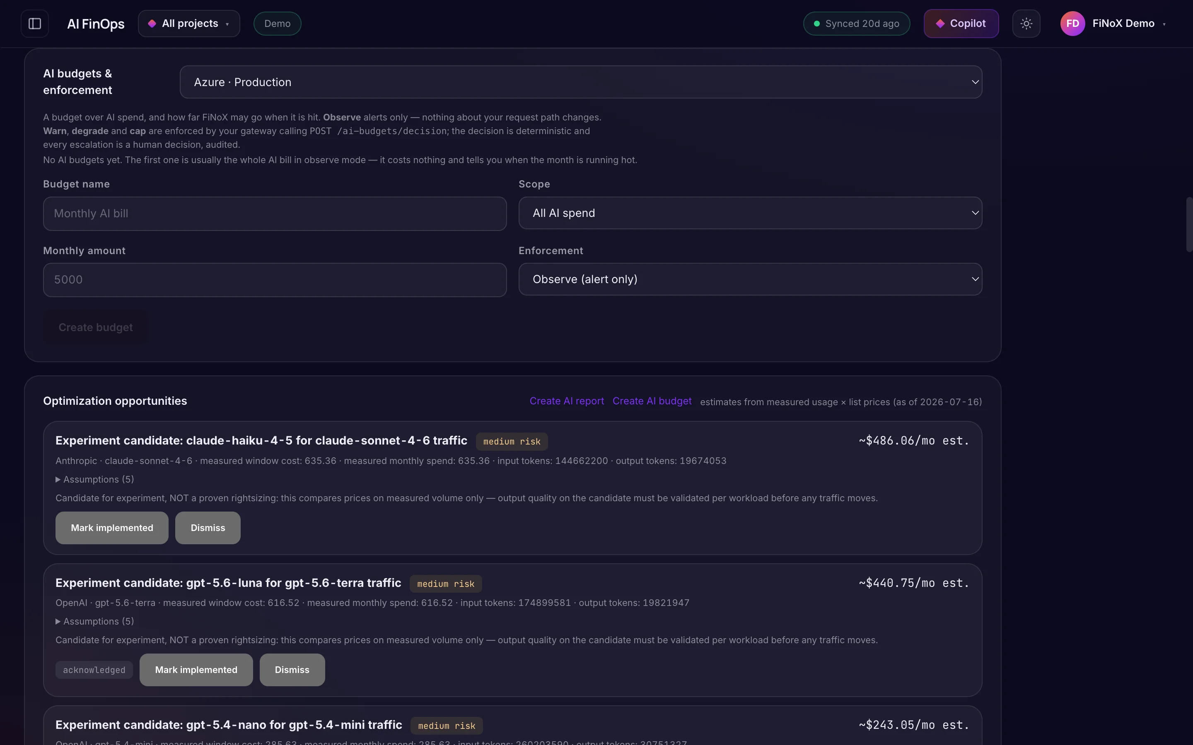The image size is (1193, 745).
Task: Focus the Monthly amount field
Action: pyautogui.click(x=275, y=280)
